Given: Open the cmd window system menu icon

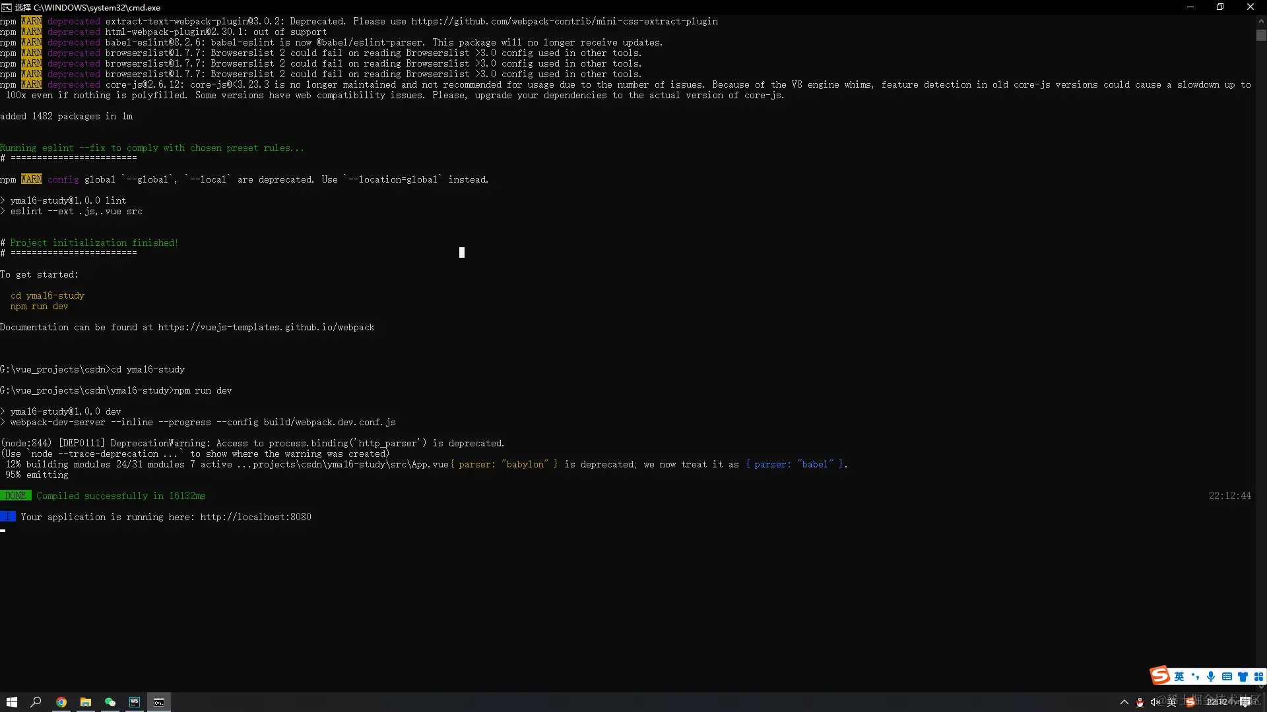Looking at the screenshot, I should (6, 7).
